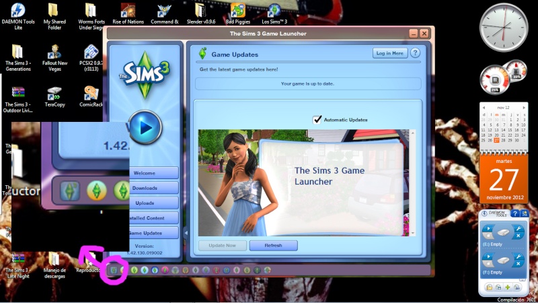Select the last multicolor pack icon in bar
Viewport: 538px width, 303px height.
click(267, 271)
